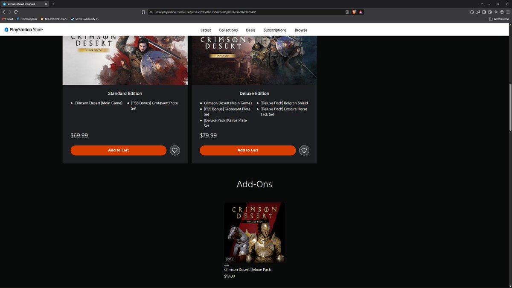Screen dimensions: 512x288
Task: Click the $69.99 Standard Edition price
Action: pos(79,136)
